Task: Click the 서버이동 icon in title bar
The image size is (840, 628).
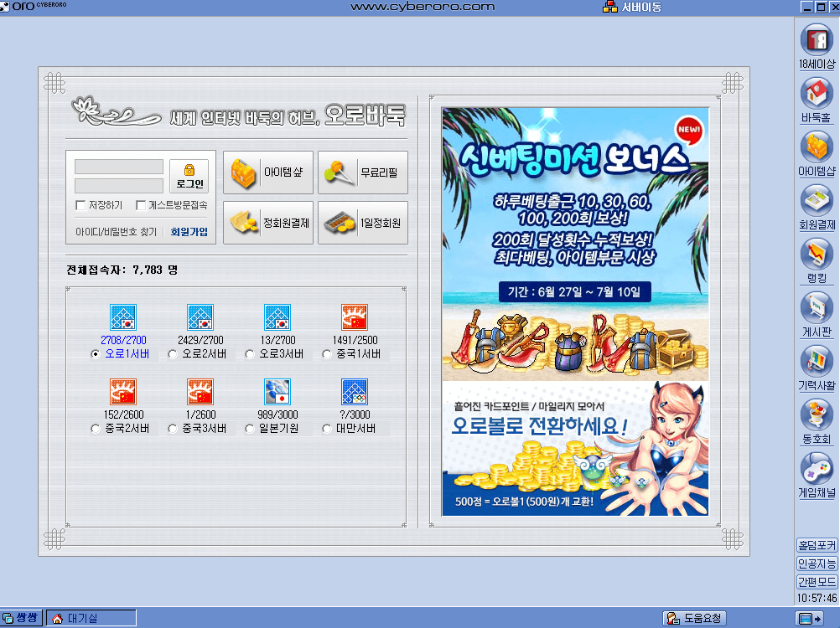Action: tap(609, 7)
